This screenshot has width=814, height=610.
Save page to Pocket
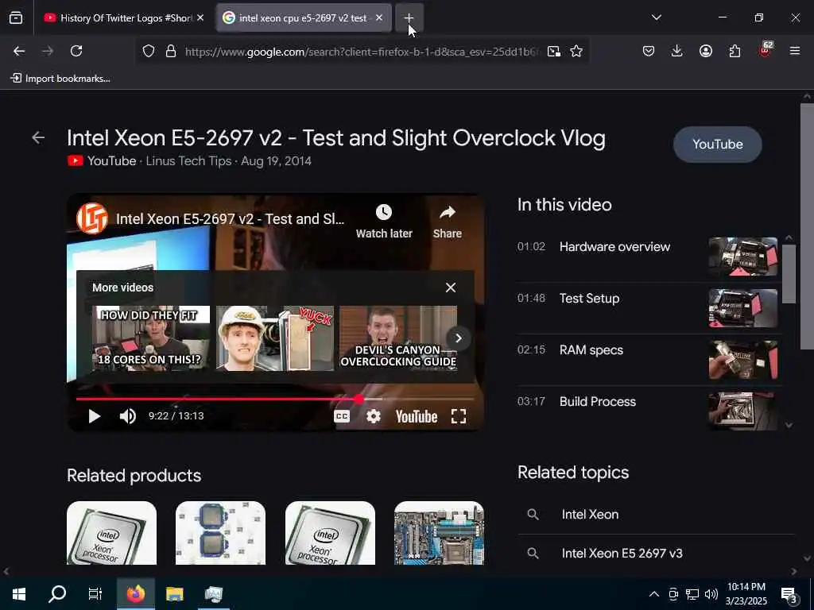pos(649,51)
